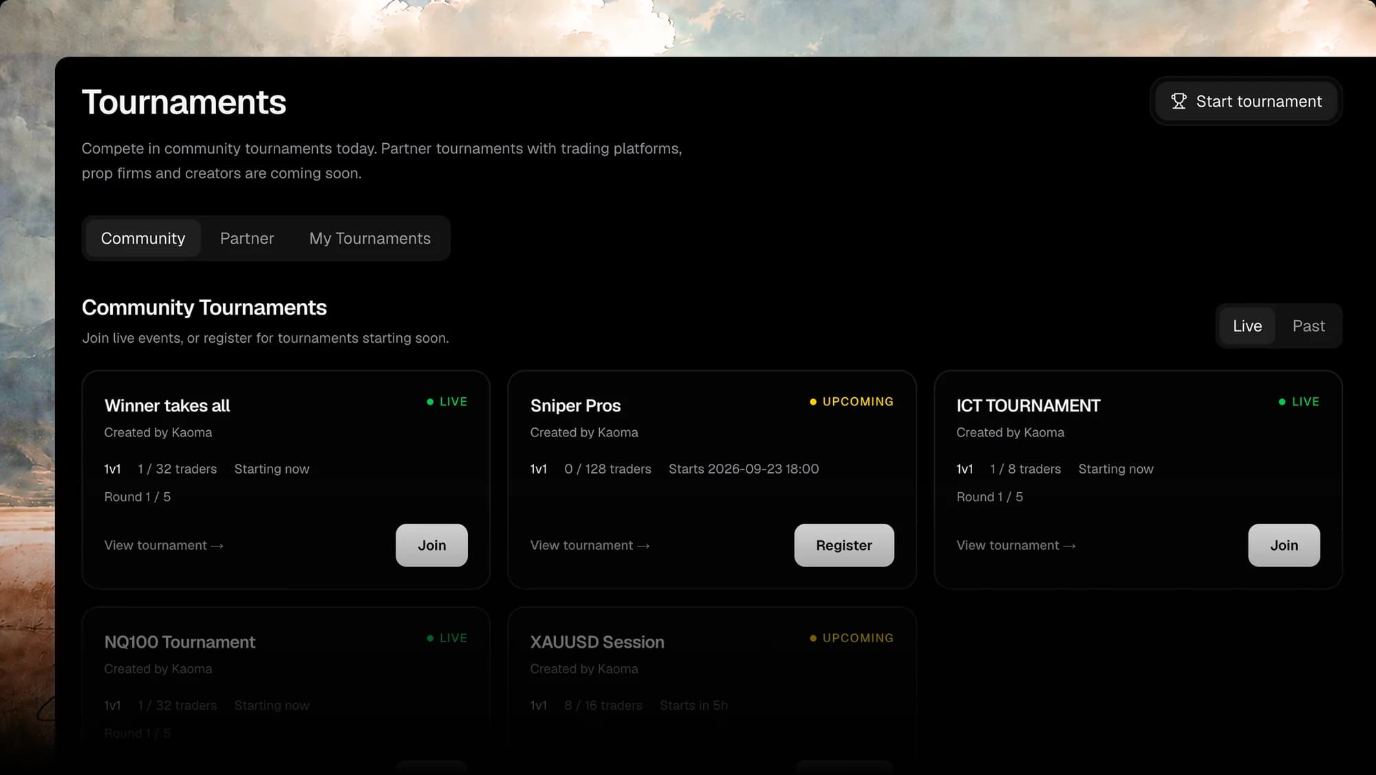This screenshot has width=1376, height=775.
Task: Click 'Starts in 5h' in XAUUSD Session
Action: (694, 705)
